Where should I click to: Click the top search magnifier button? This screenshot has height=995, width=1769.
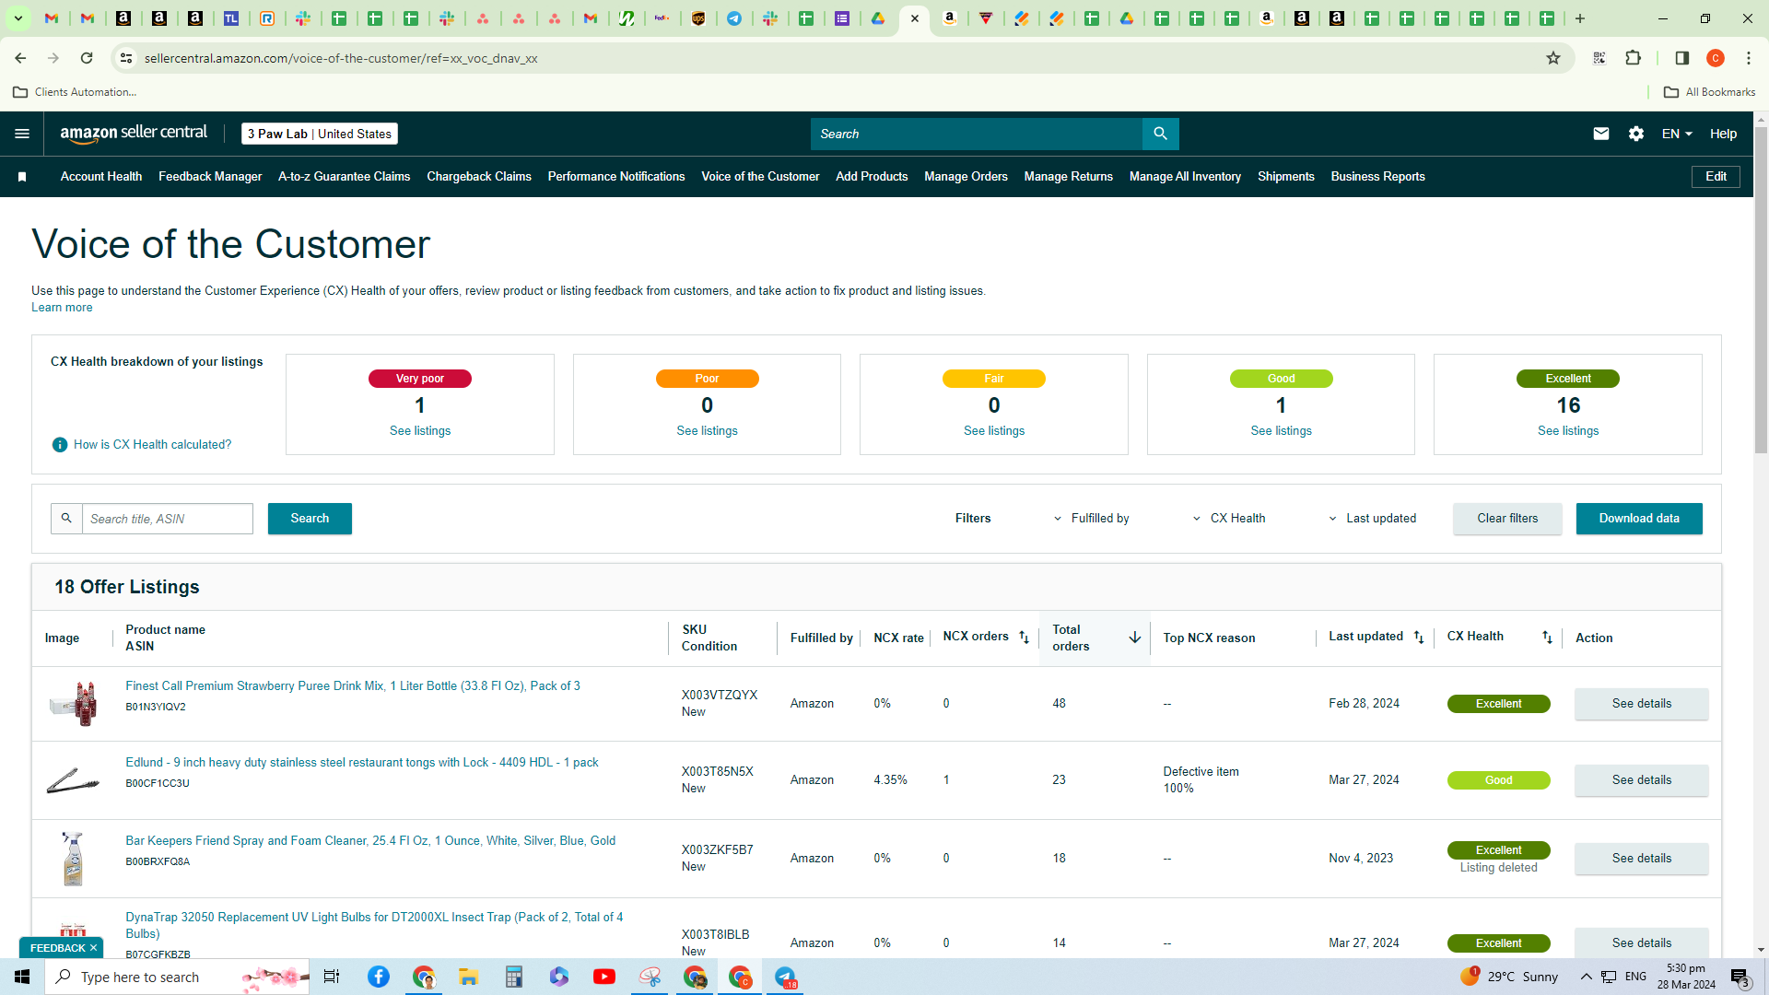(1160, 134)
